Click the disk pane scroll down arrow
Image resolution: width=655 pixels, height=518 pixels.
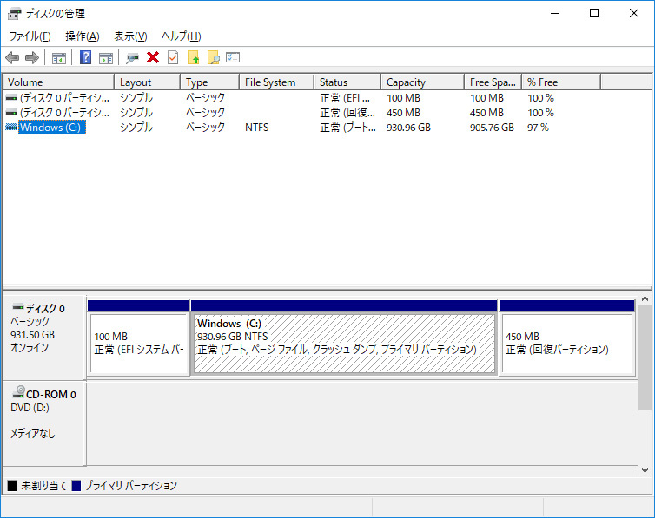point(645,470)
